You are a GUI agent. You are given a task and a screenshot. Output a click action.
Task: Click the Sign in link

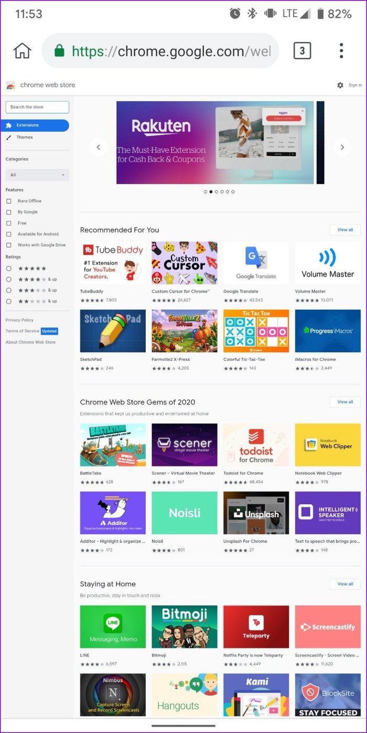click(x=355, y=85)
